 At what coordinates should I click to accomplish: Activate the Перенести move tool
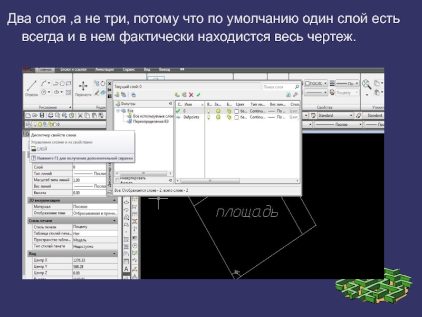coord(83,88)
